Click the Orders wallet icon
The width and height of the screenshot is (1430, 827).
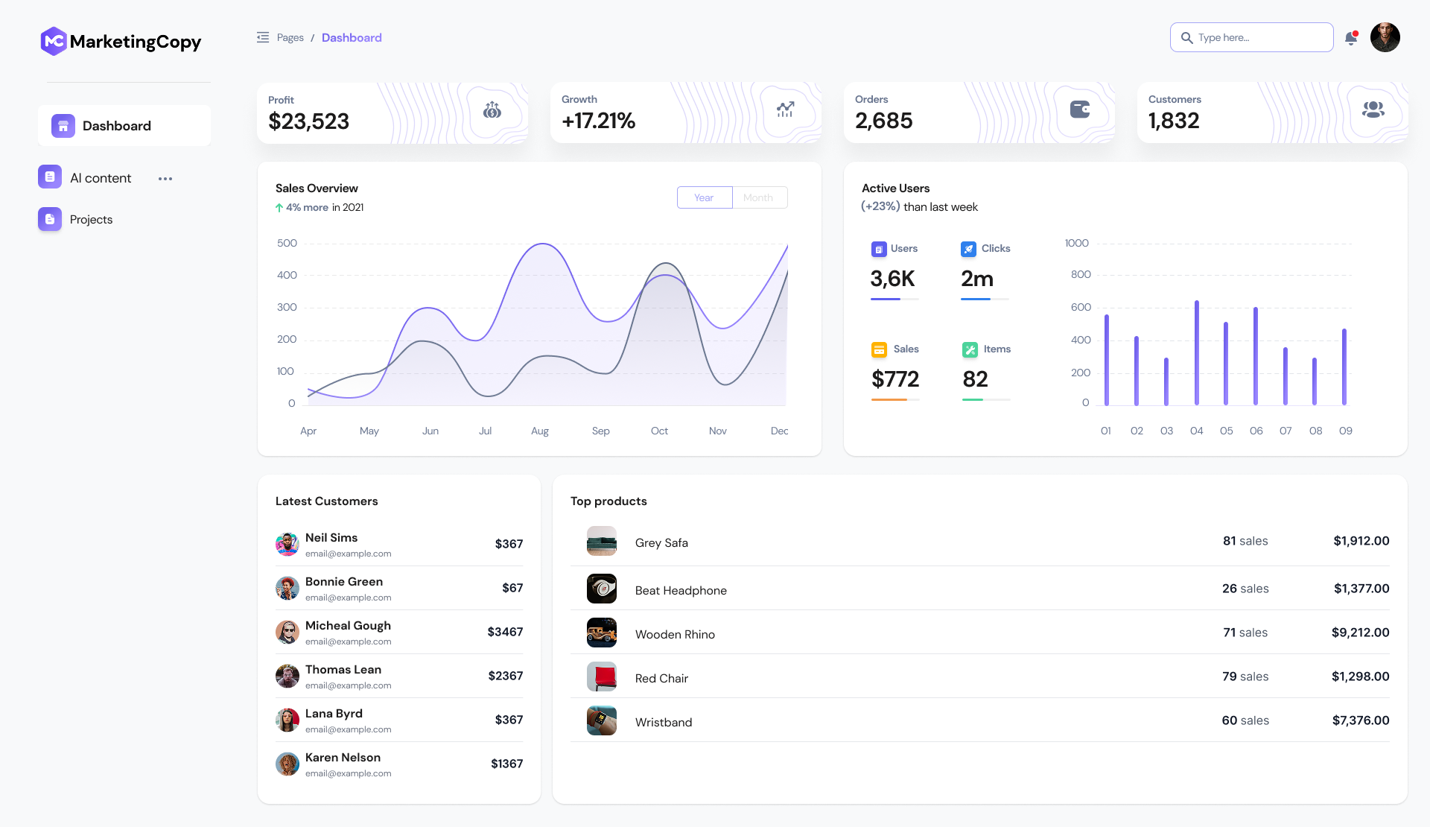click(x=1079, y=110)
